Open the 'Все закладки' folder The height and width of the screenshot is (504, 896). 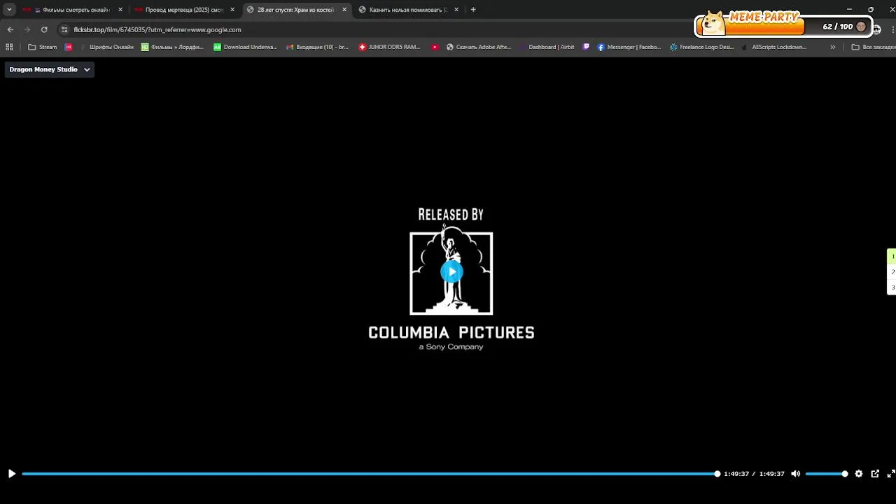[873, 47]
